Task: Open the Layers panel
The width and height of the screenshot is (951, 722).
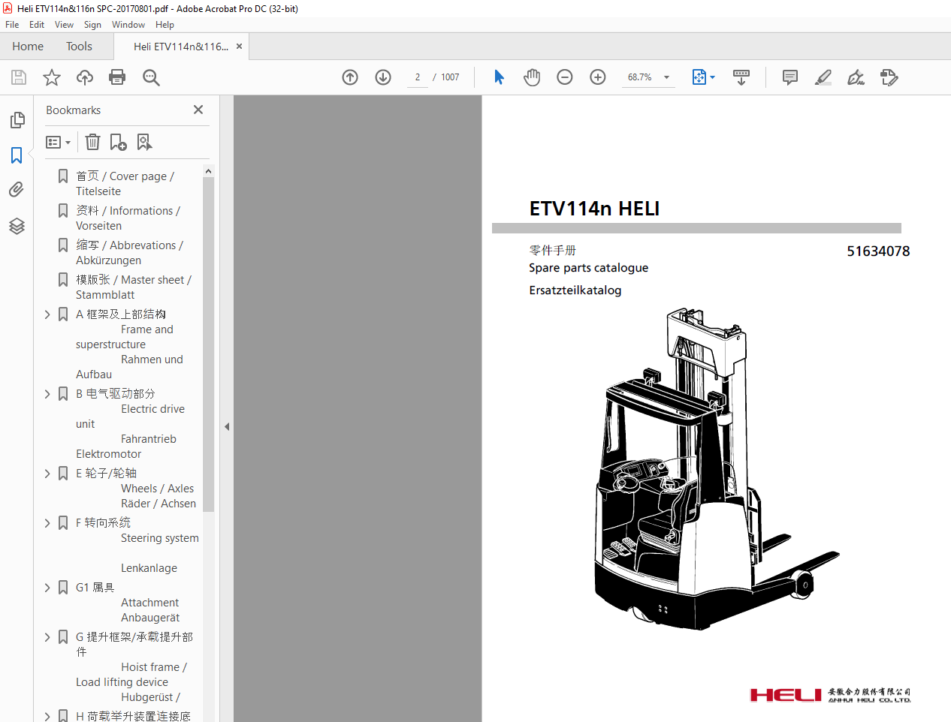Action: coord(17,226)
